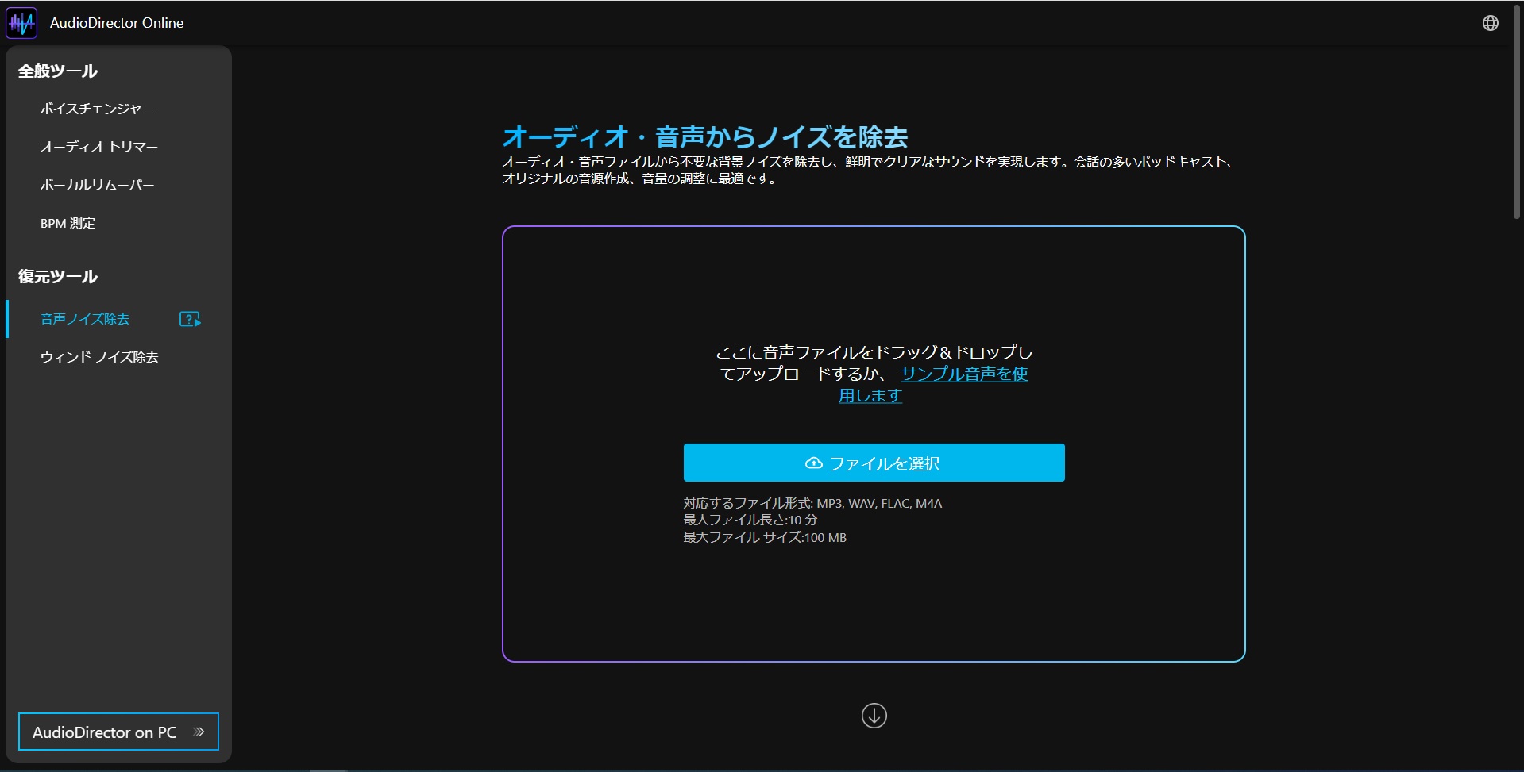Screen dimensions: 1524x772
Task: Select ボイスチェンジャー in the sidebar
Action: pyautogui.click(x=97, y=109)
